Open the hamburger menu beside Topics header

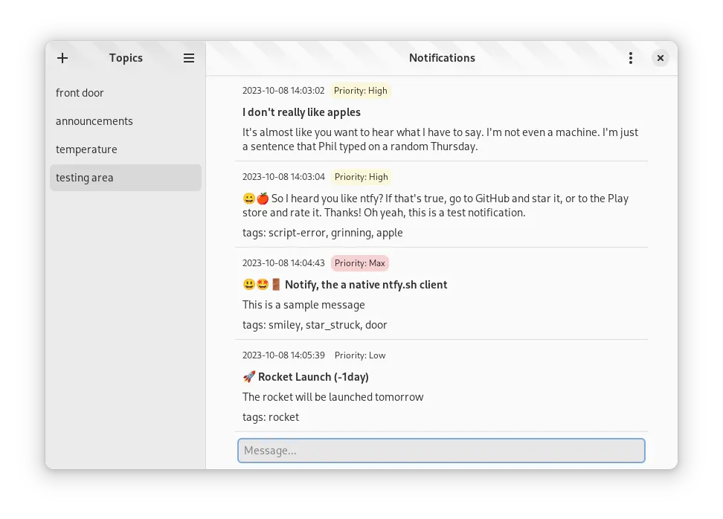(x=189, y=58)
